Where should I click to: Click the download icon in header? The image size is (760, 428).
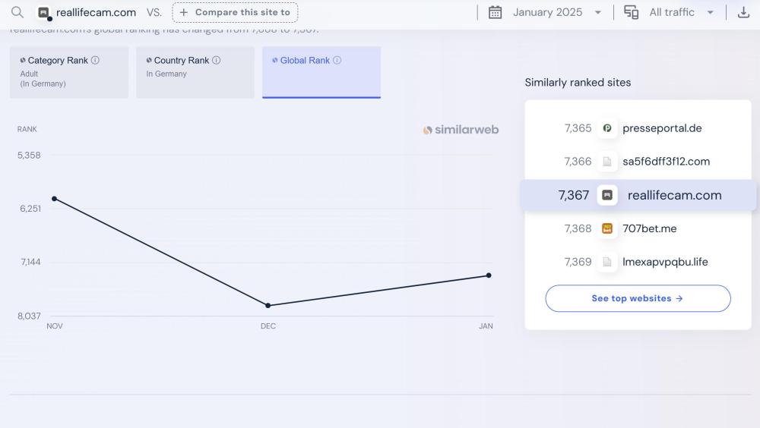point(743,12)
